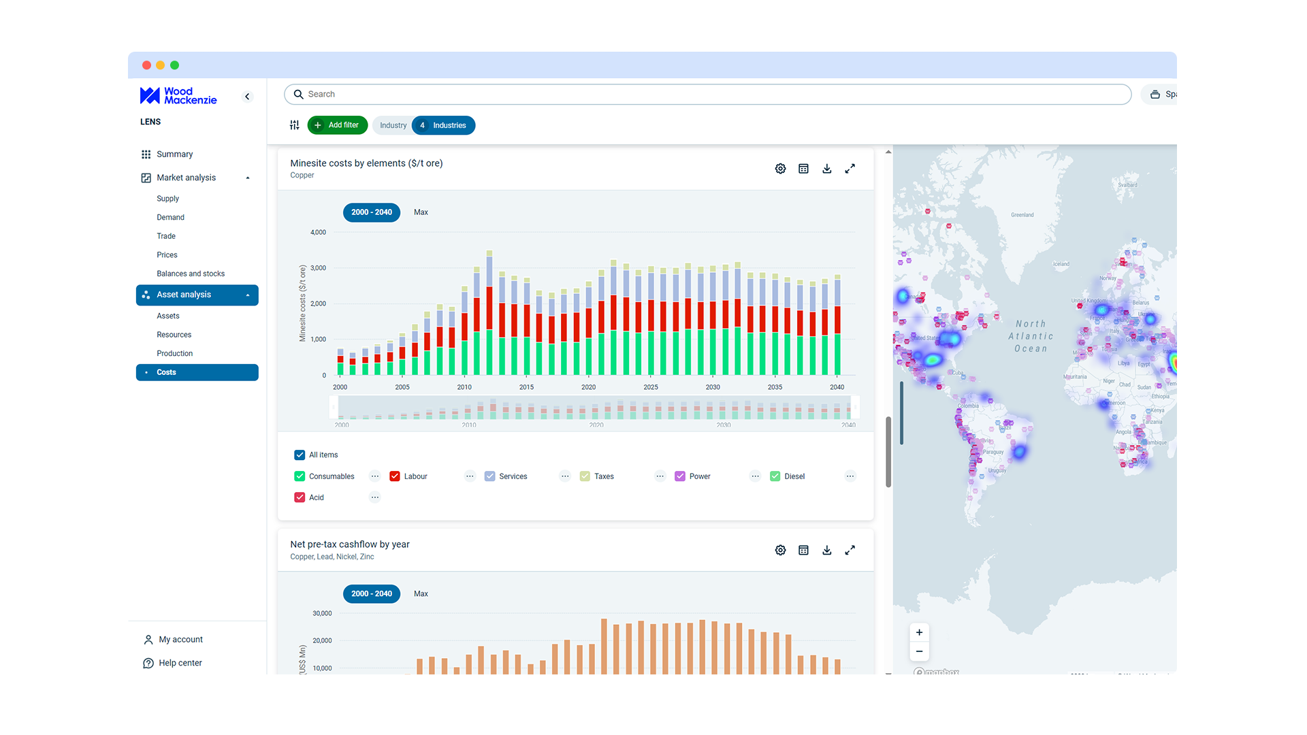Image resolution: width=1307 pixels, height=735 pixels.
Task: Download the Net pre-tax cashflow chart
Action: click(x=826, y=550)
